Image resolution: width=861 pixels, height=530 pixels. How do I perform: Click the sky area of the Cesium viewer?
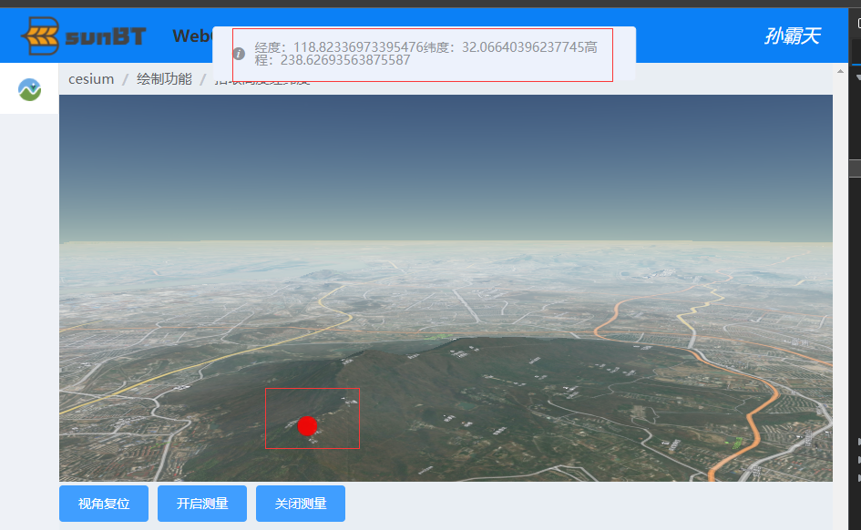[x=446, y=164]
